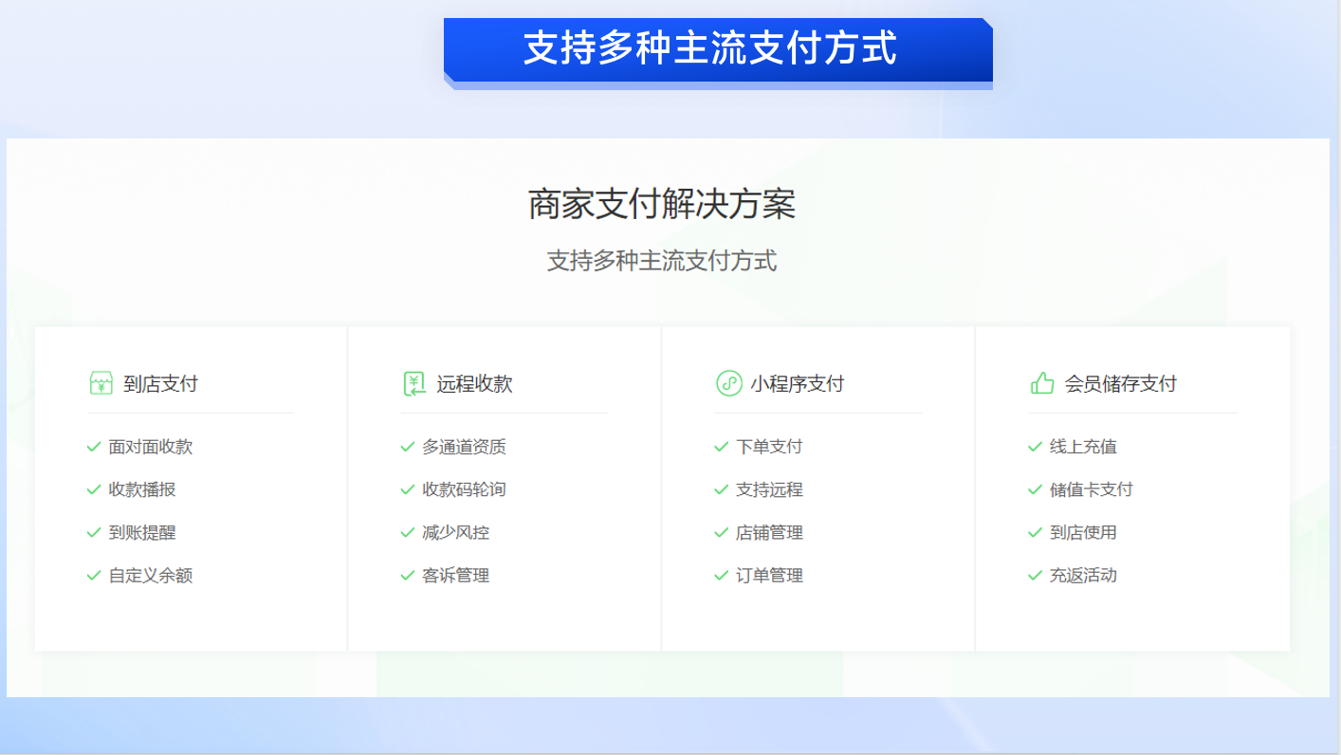Click the yuan receipt icon beside 远程收款

click(414, 383)
